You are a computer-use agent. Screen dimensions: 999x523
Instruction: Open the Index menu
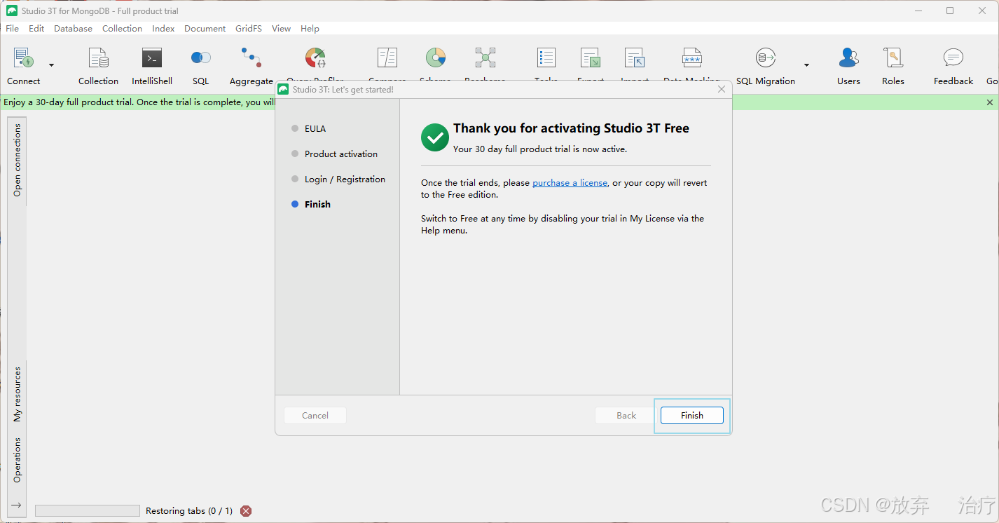[x=163, y=29]
